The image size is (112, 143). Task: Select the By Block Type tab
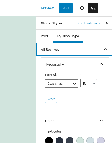(68, 36)
